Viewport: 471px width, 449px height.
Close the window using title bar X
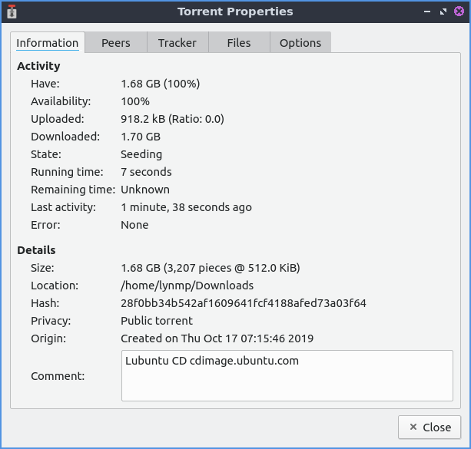(459, 12)
